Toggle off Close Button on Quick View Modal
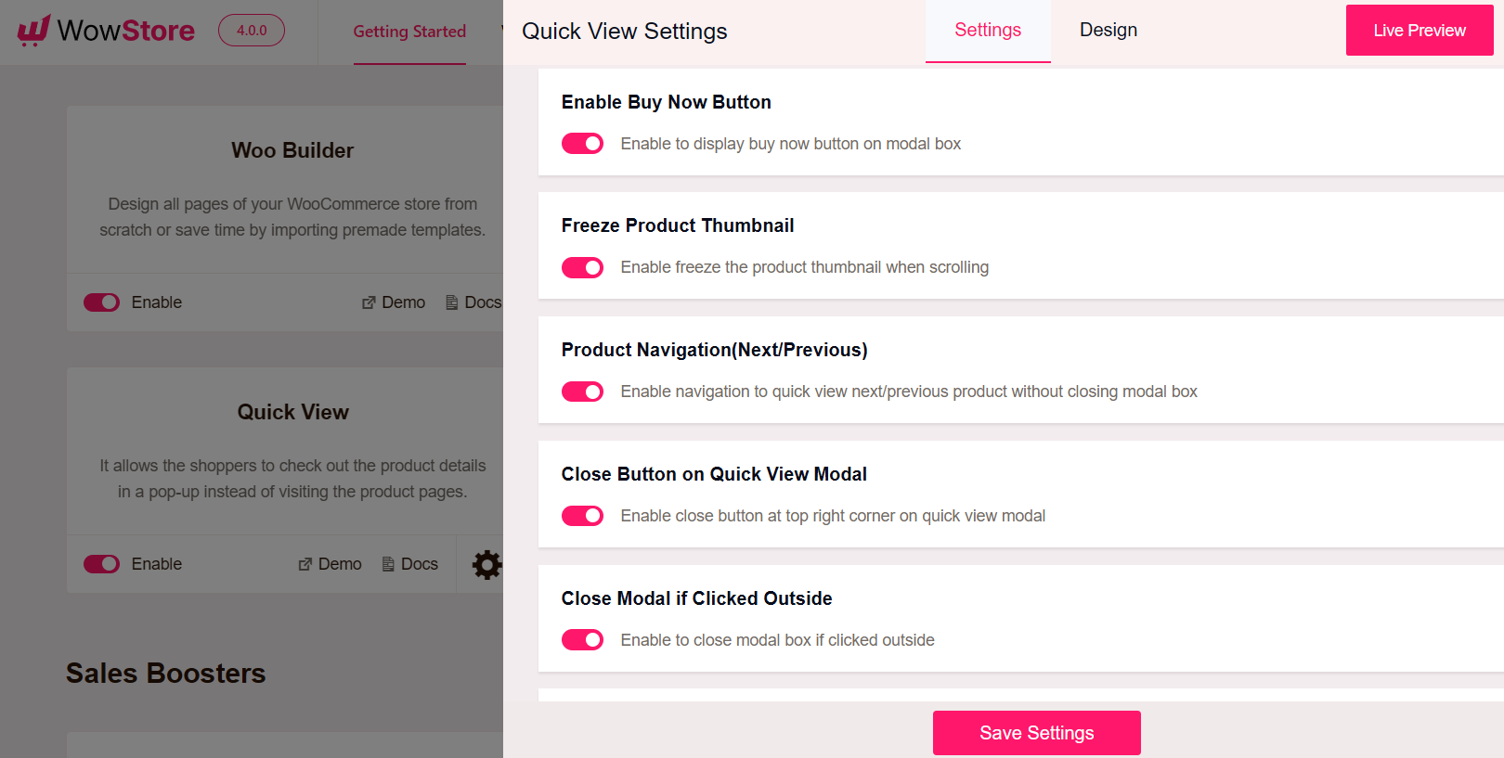 (x=582, y=515)
